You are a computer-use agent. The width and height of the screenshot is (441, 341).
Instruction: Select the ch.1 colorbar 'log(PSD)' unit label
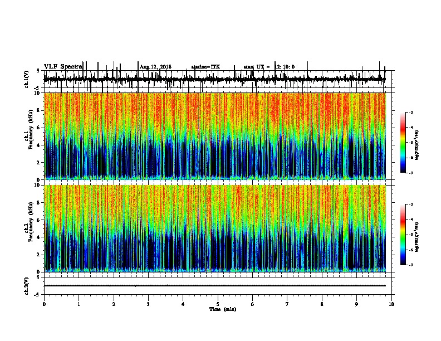pyautogui.click(x=417, y=145)
